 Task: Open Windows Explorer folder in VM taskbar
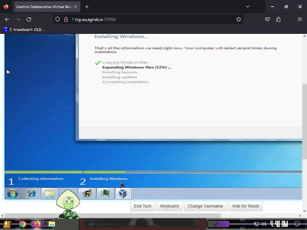(50, 194)
